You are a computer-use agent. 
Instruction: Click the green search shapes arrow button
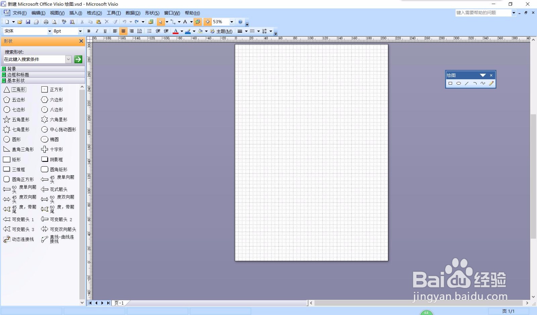[x=78, y=59]
